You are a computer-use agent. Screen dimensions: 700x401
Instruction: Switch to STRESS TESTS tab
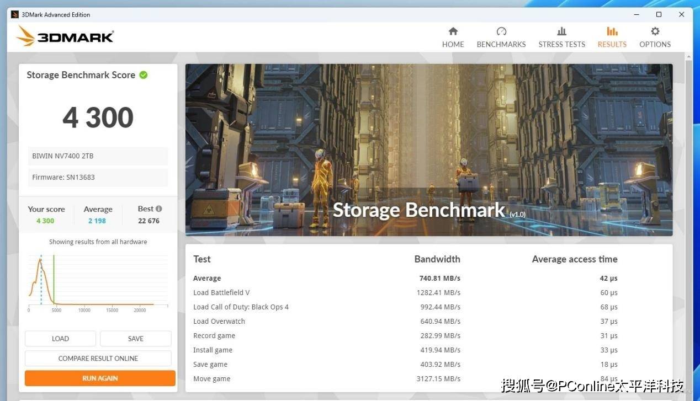tap(561, 38)
